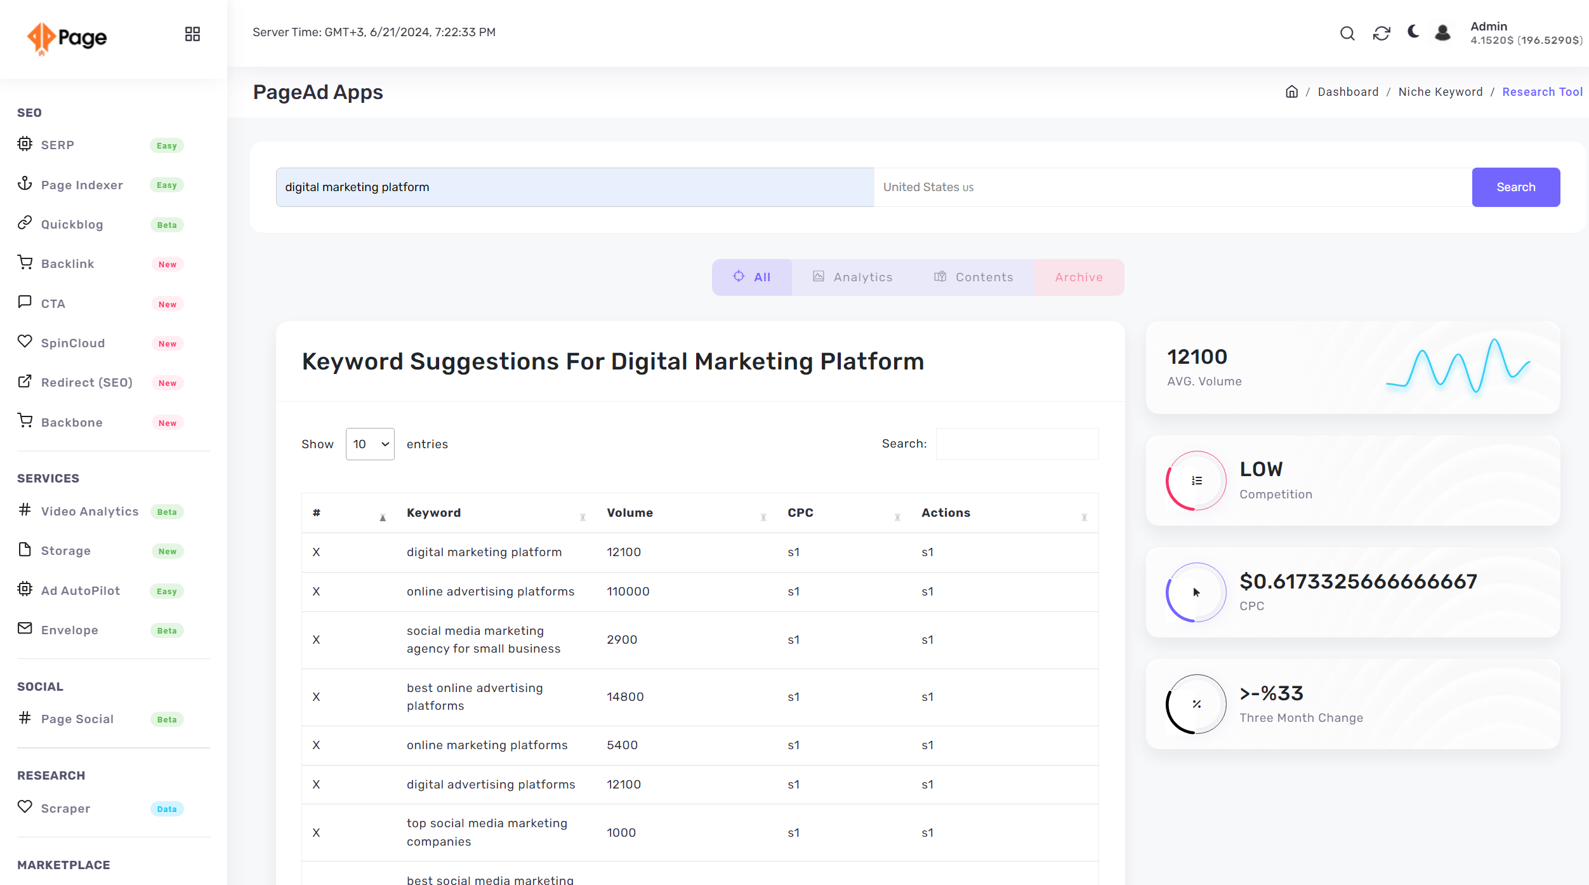The image size is (1589, 885).
Task: Switch to the Analytics tab
Action: tap(853, 277)
